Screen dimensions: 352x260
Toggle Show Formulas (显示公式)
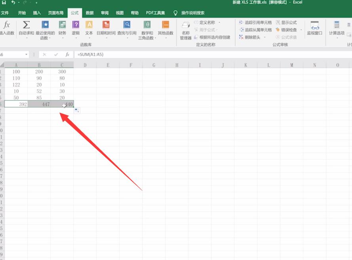point(286,23)
